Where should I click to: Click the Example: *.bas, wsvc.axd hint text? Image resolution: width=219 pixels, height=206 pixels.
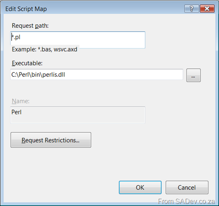[x=45, y=49]
